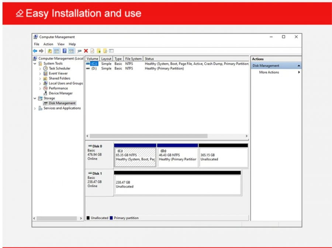The width and height of the screenshot is (332, 248).
Task: Click the Forward arrow toolbar icon
Action: click(41, 51)
